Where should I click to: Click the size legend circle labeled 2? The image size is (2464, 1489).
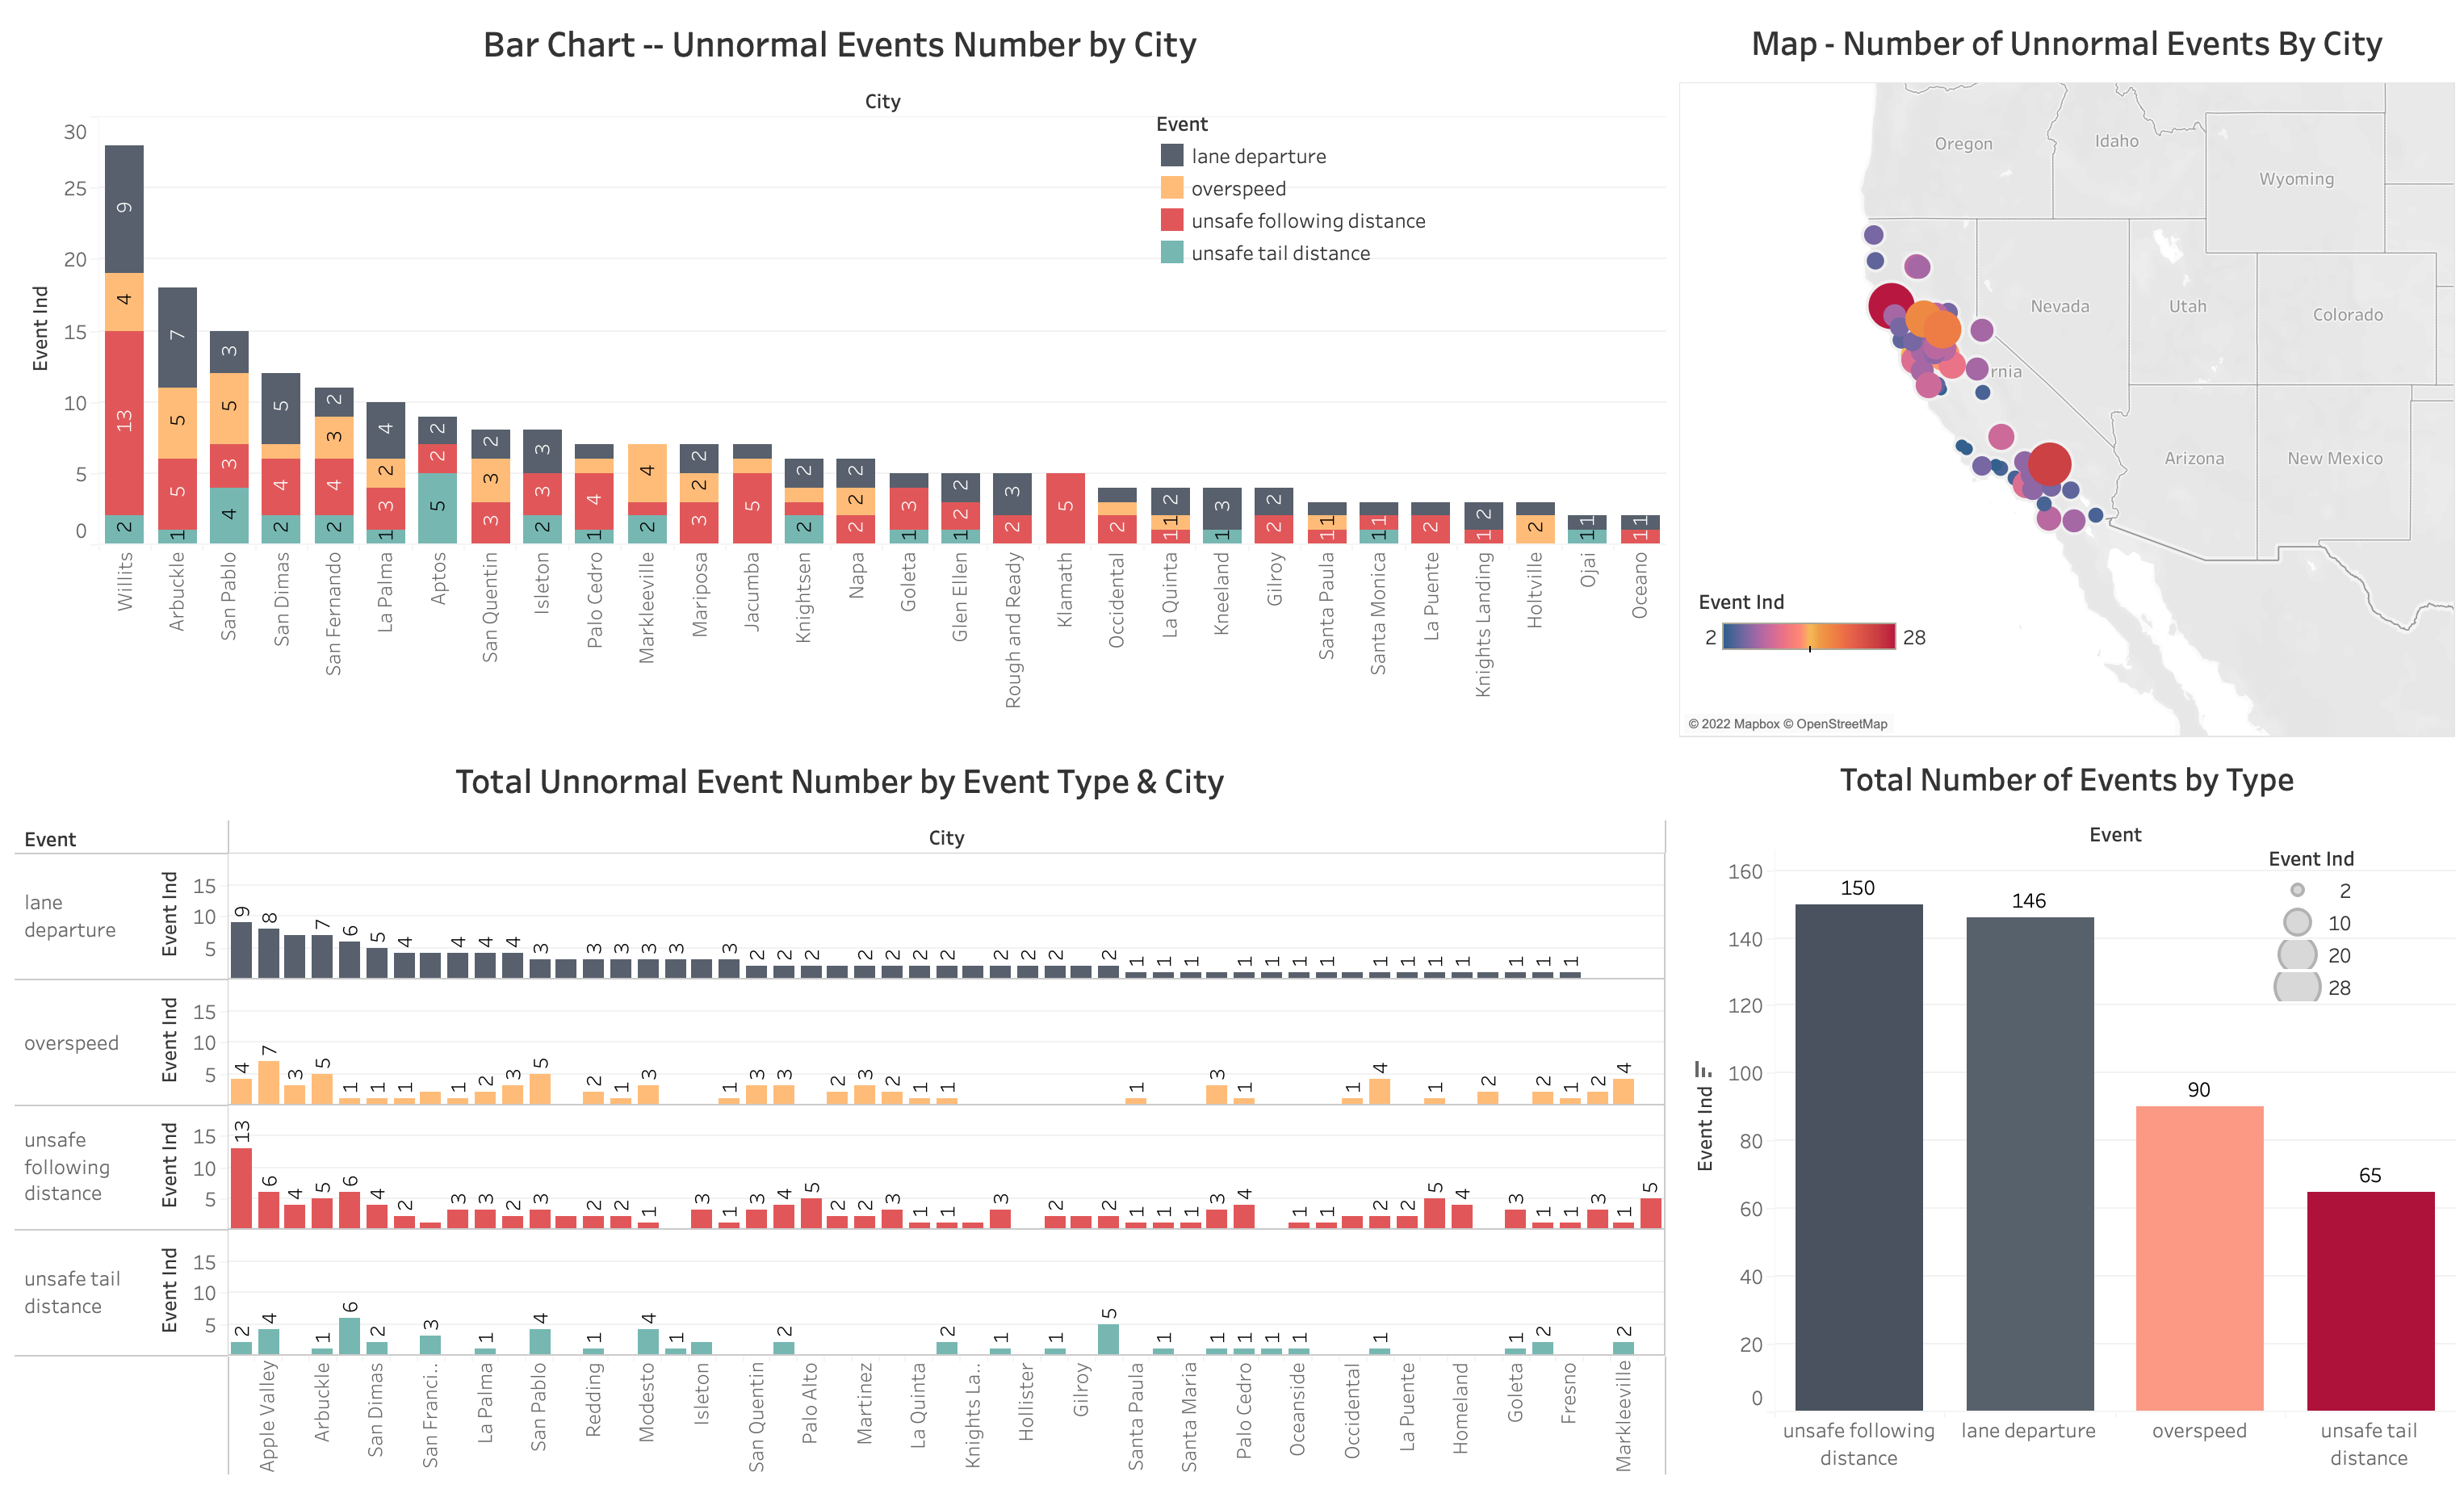coord(2297,890)
